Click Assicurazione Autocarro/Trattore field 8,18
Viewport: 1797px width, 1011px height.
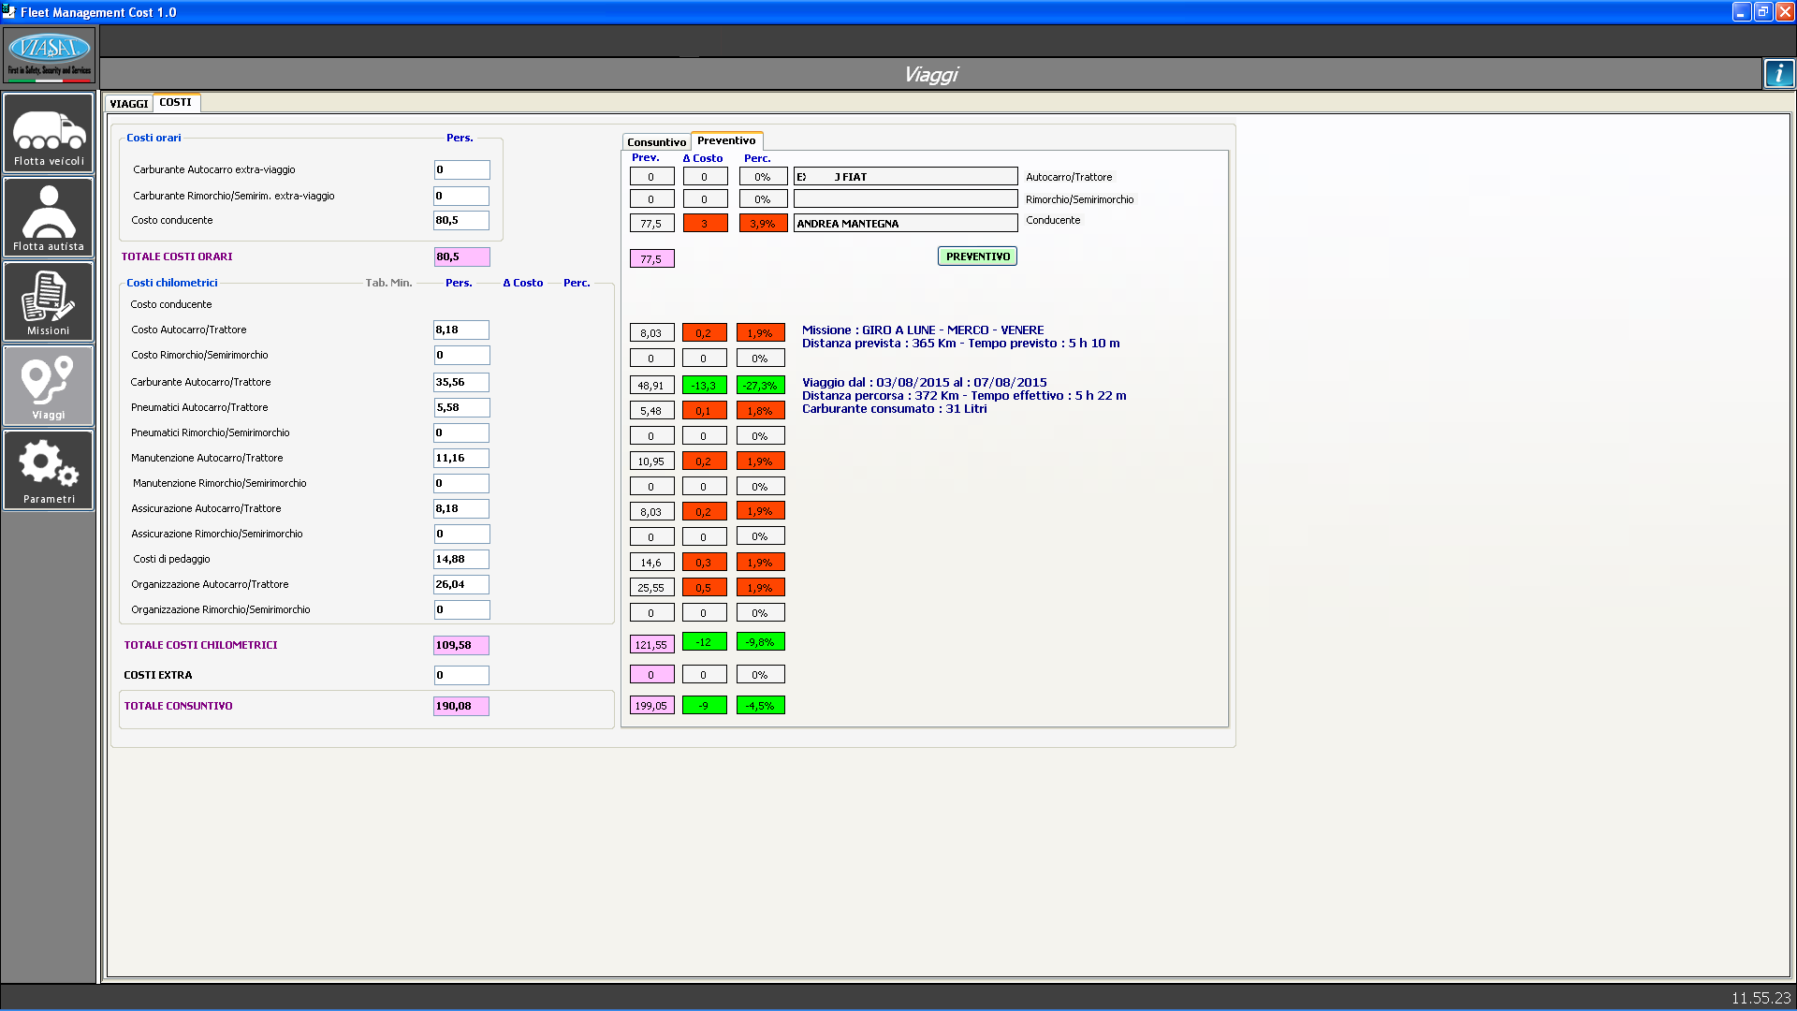click(x=461, y=508)
